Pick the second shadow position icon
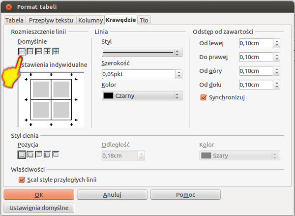295x216 pixels. tap(30, 154)
